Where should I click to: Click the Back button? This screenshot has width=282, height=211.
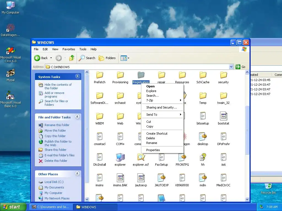(x=41, y=58)
